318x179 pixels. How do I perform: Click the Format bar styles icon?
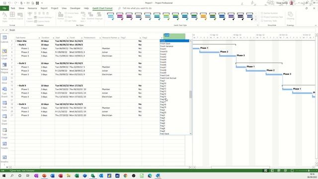[x=61, y=16]
